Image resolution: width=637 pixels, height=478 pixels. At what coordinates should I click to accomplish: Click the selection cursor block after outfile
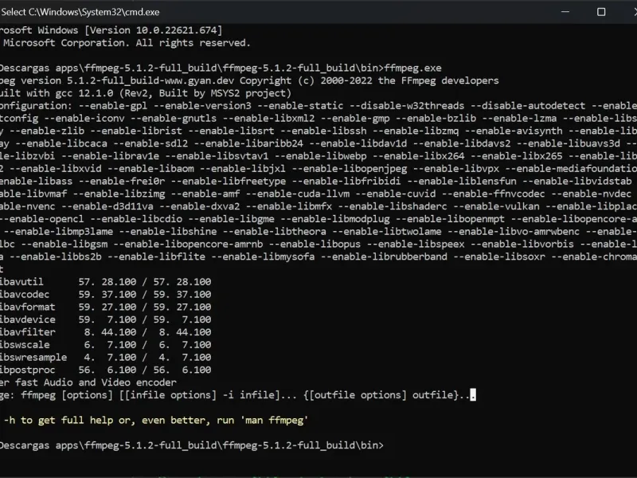[473, 395]
